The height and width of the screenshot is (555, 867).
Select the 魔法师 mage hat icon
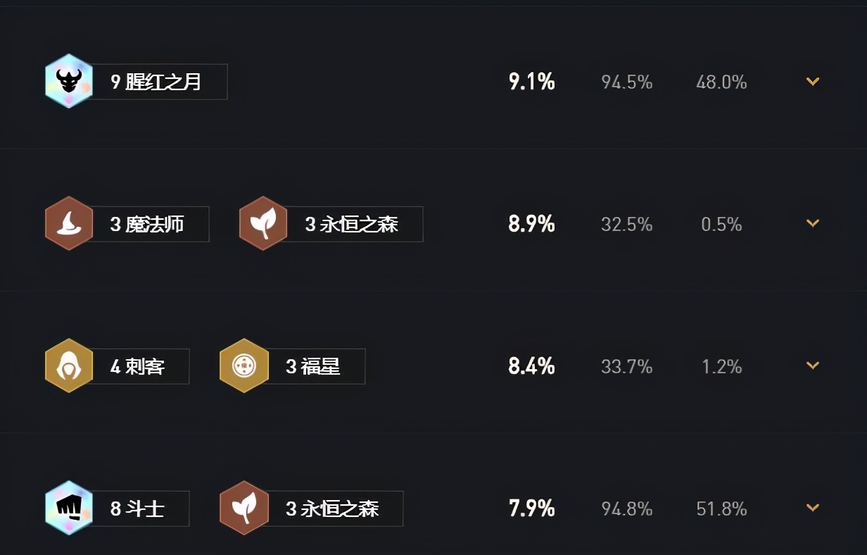pos(69,224)
